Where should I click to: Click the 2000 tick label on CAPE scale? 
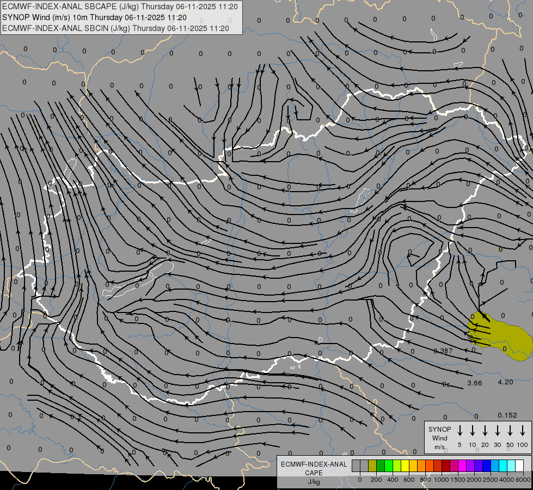[474, 480]
